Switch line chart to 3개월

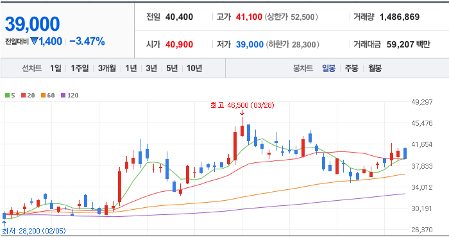(x=107, y=68)
